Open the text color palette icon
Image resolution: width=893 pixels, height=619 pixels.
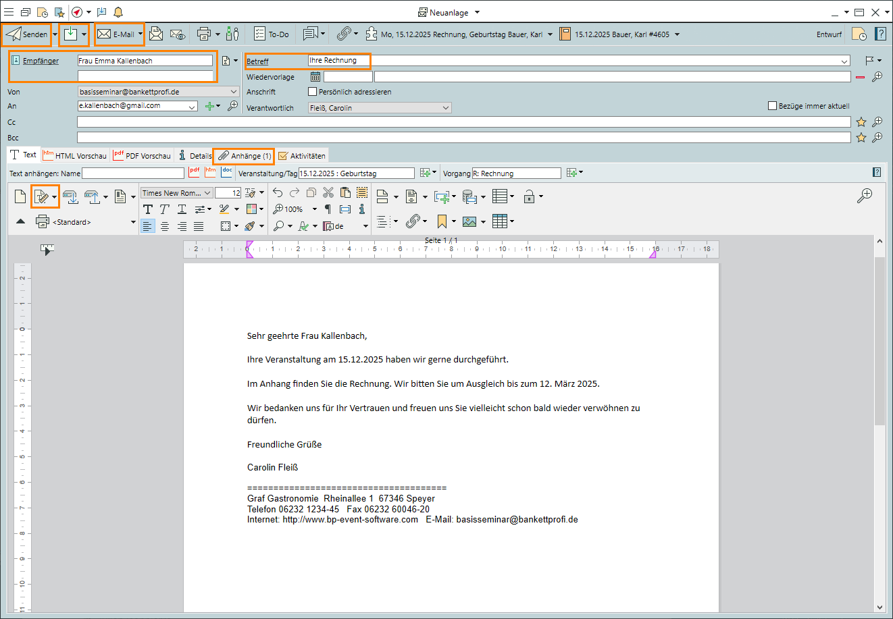click(x=251, y=209)
